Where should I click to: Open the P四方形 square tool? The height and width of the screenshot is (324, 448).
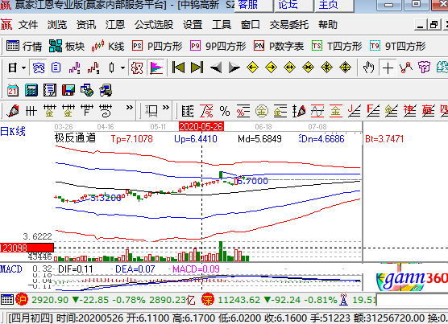coord(157,46)
